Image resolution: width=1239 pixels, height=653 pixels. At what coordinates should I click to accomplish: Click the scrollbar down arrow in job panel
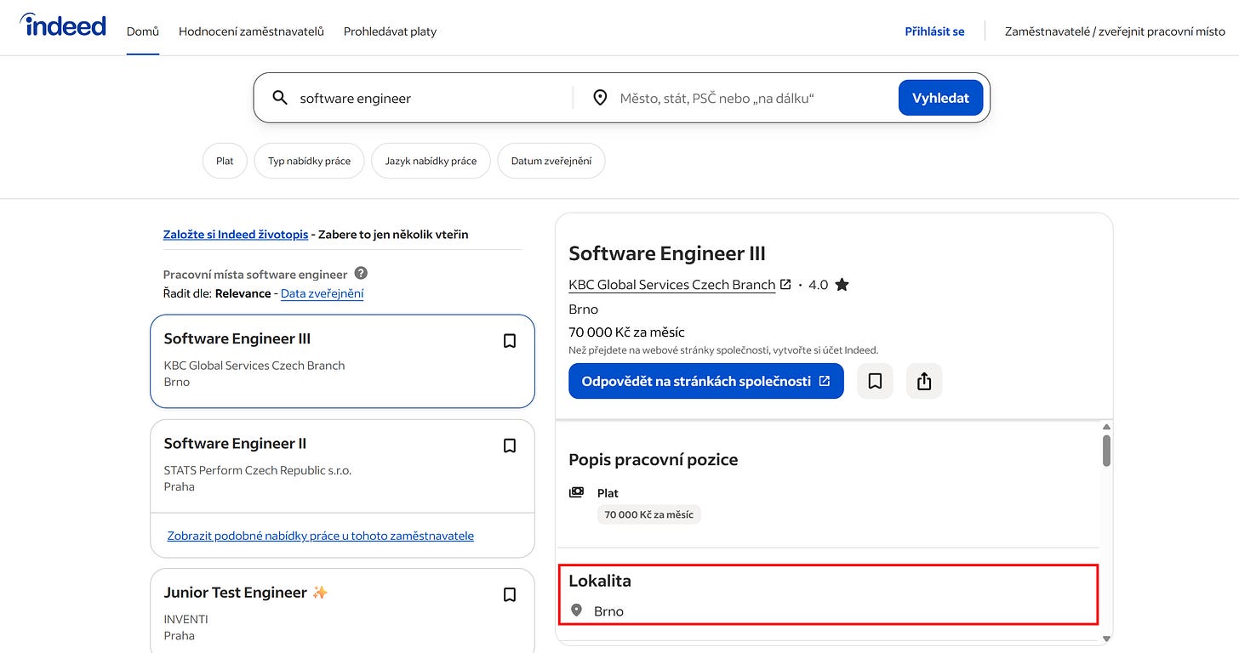click(x=1106, y=638)
